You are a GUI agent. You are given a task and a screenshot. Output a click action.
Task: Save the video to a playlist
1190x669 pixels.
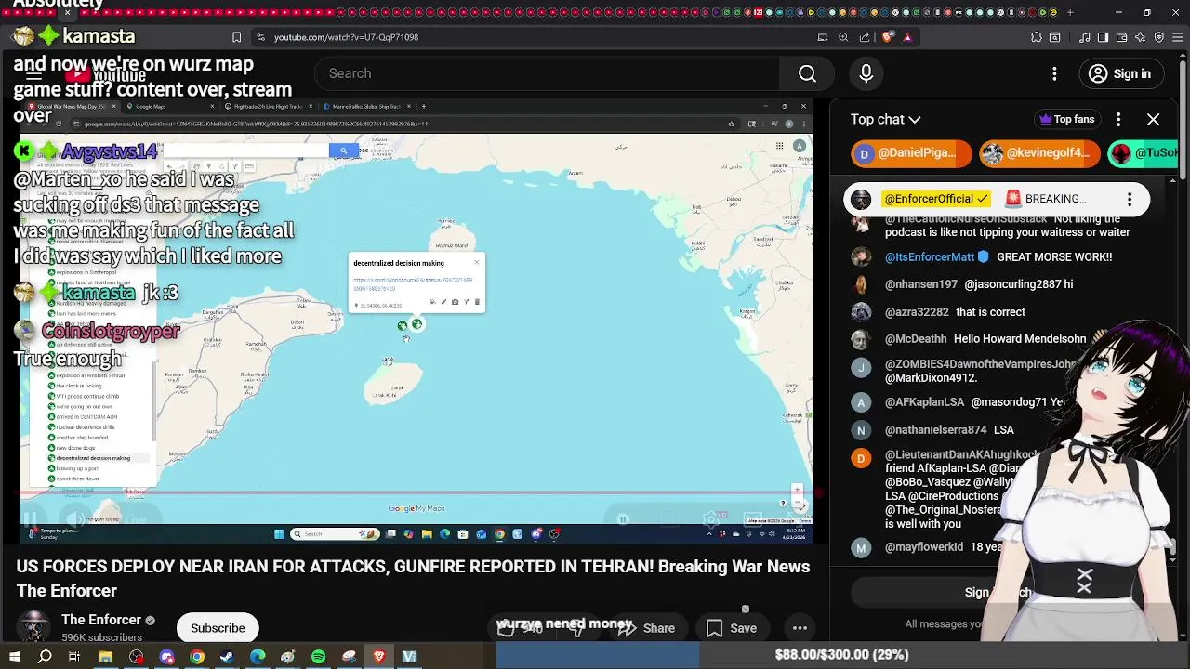731,628
